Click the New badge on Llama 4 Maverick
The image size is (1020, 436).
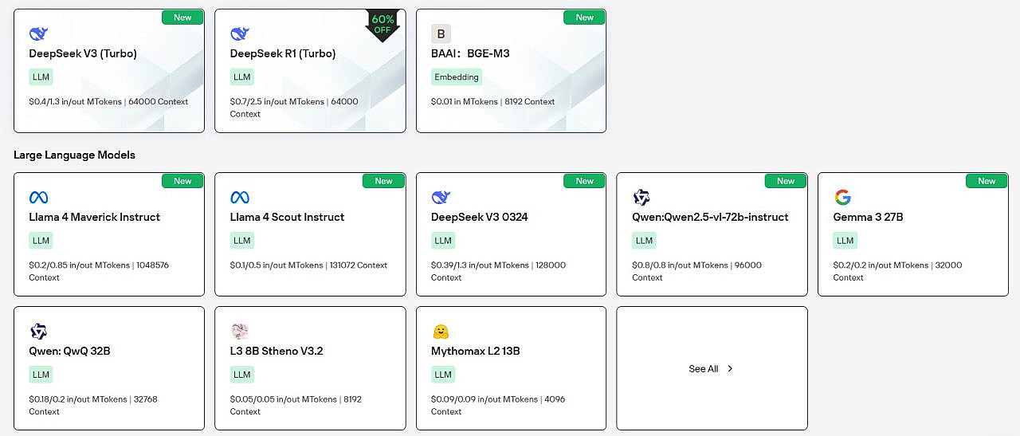coord(183,181)
